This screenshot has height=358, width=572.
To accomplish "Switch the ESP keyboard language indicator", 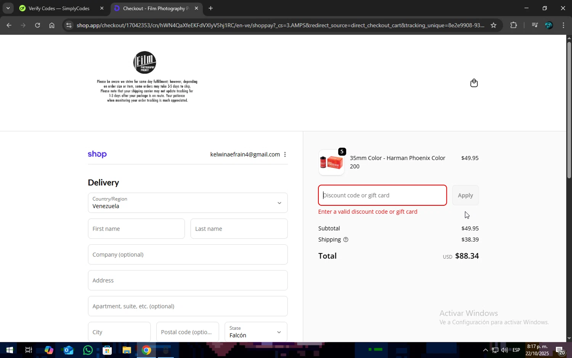I will coord(516,350).
